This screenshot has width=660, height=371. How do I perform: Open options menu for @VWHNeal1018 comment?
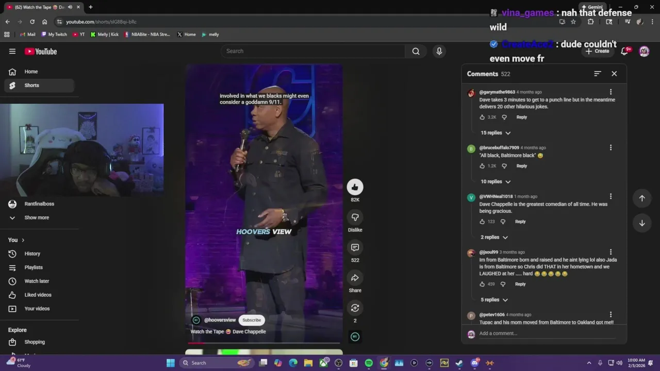pyautogui.click(x=610, y=196)
